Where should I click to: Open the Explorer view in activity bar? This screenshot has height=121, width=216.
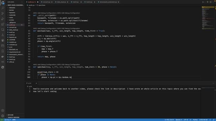tap(3, 3)
